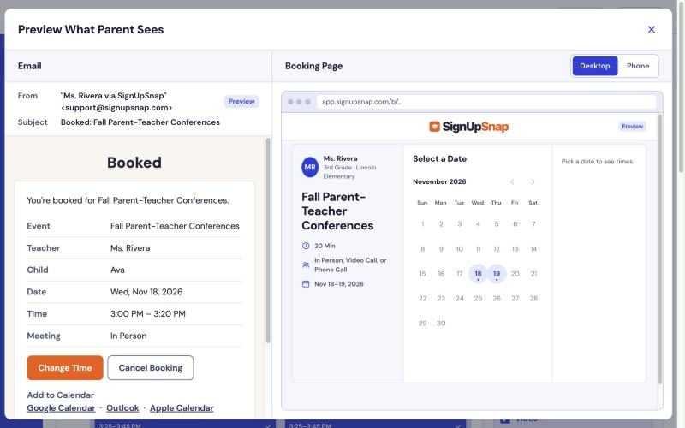Open the Apple Calendar link
This screenshot has width=685, height=428.
(x=182, y=408)
